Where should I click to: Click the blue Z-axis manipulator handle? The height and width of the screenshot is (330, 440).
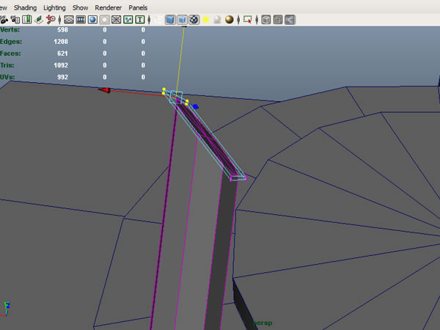point(195,106)
